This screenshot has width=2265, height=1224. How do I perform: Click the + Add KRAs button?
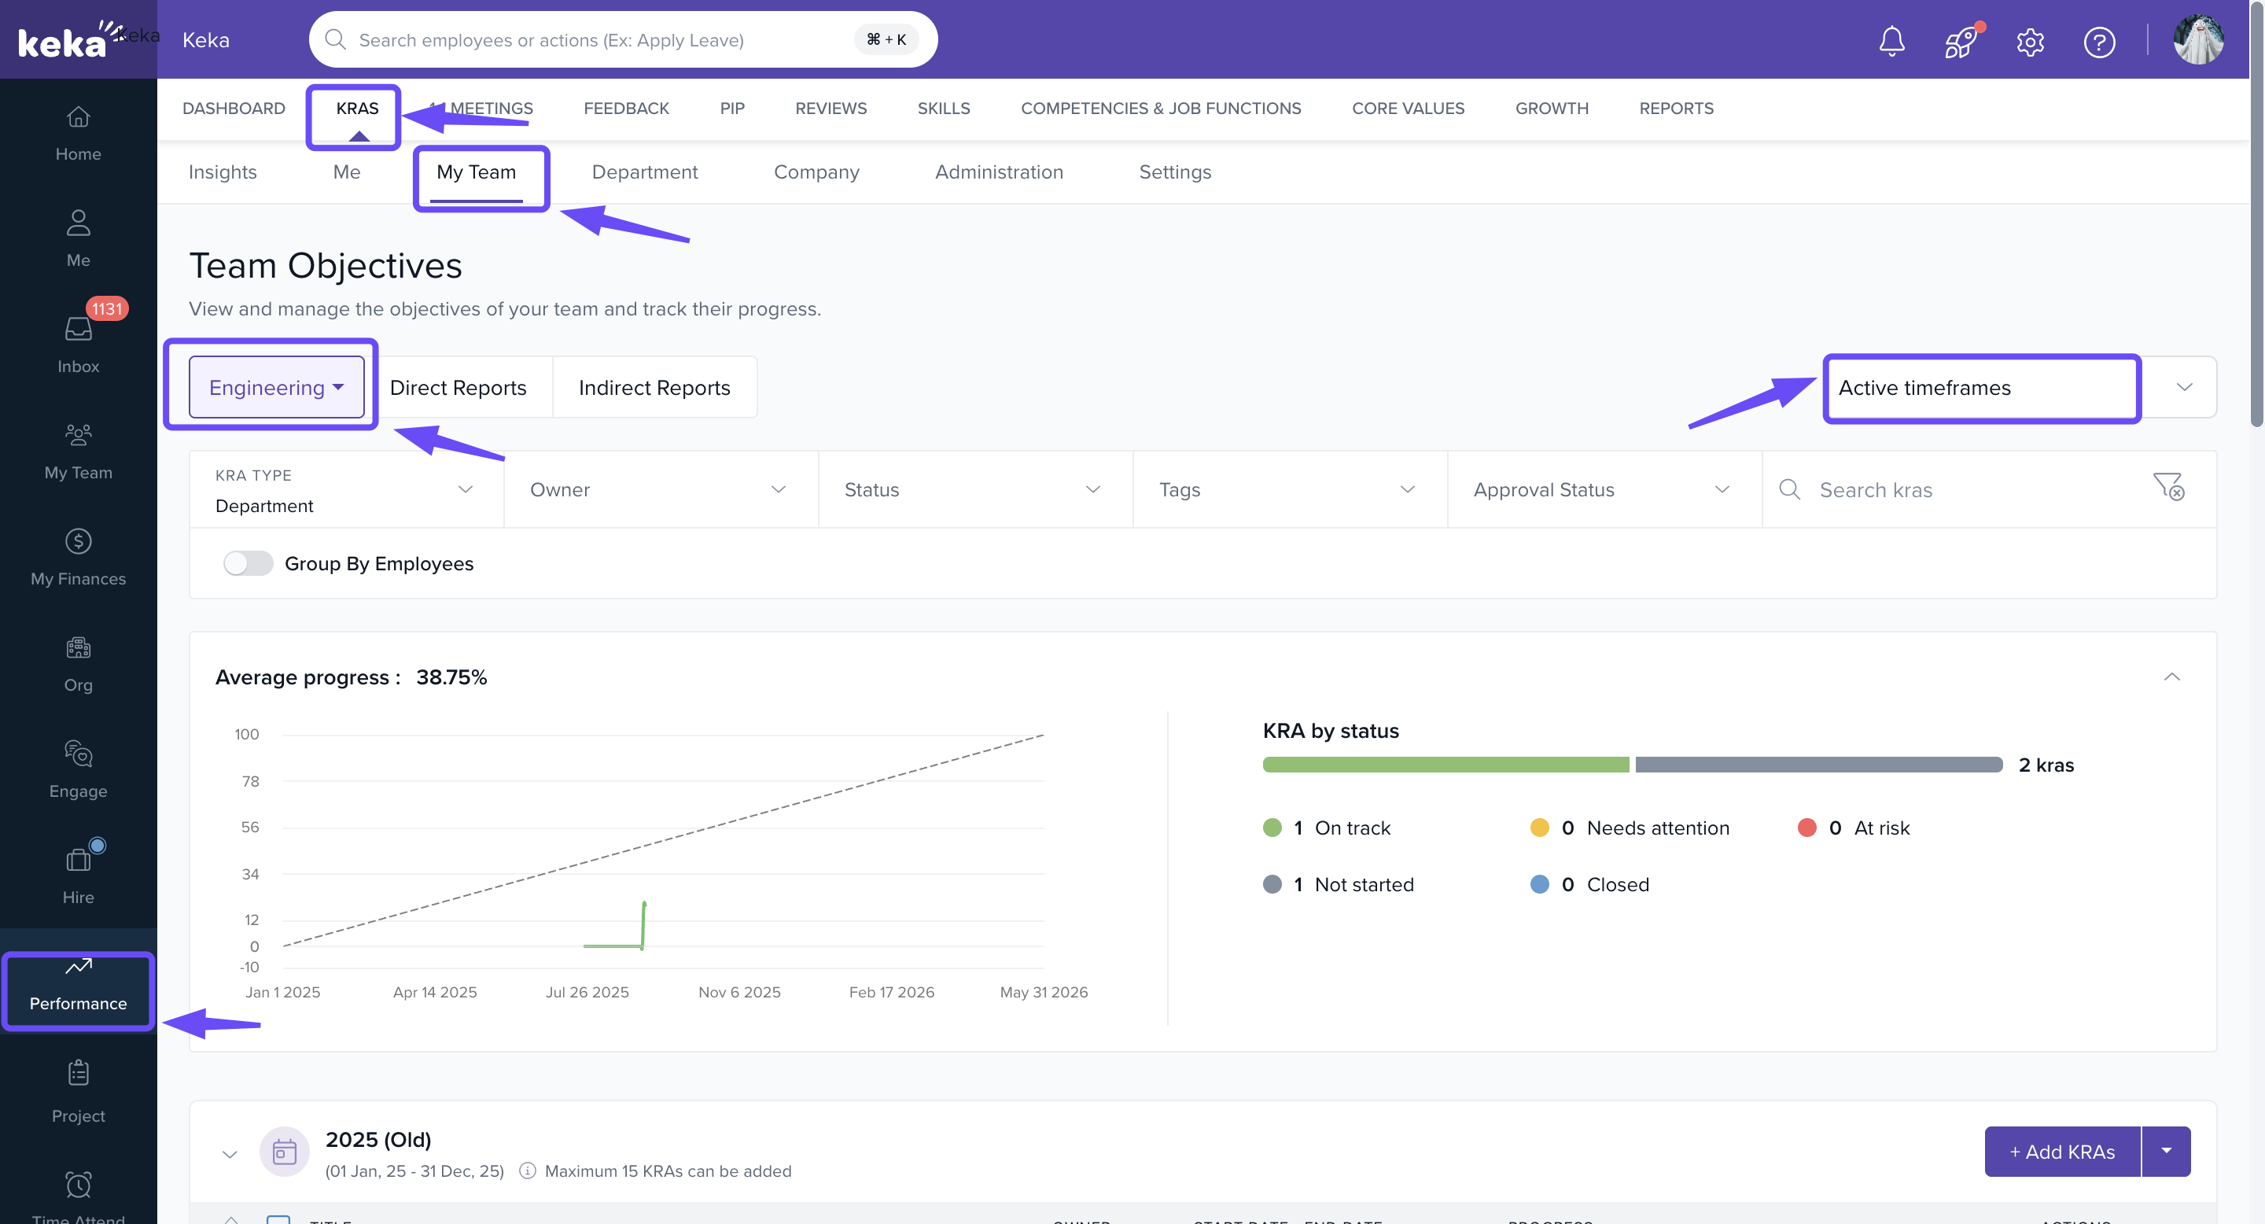[2062, 1152]
